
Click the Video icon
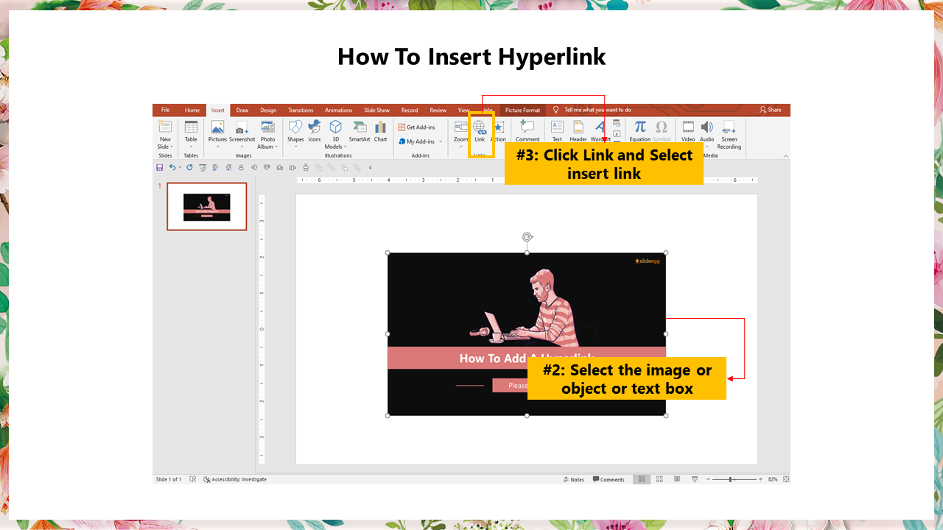tap(688, 127)
